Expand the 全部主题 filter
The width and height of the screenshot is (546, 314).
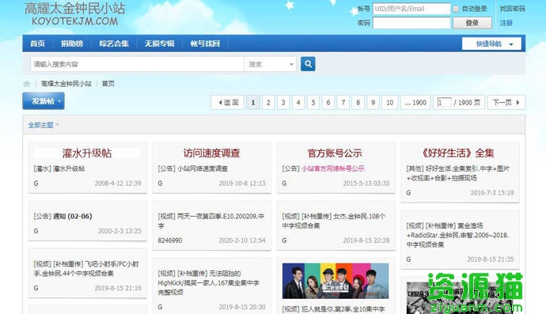pyautogui.click(x=44, y=125)
